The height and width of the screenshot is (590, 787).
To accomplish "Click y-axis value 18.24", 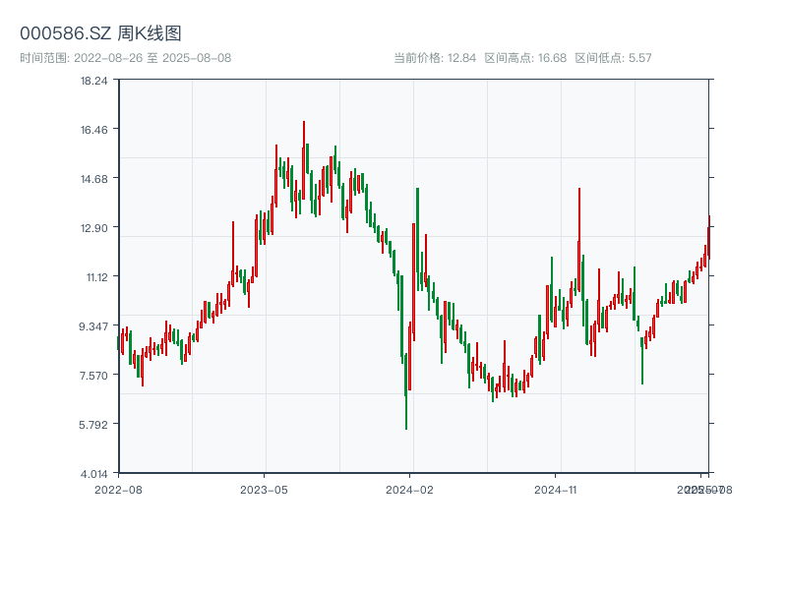I will 93,81.
